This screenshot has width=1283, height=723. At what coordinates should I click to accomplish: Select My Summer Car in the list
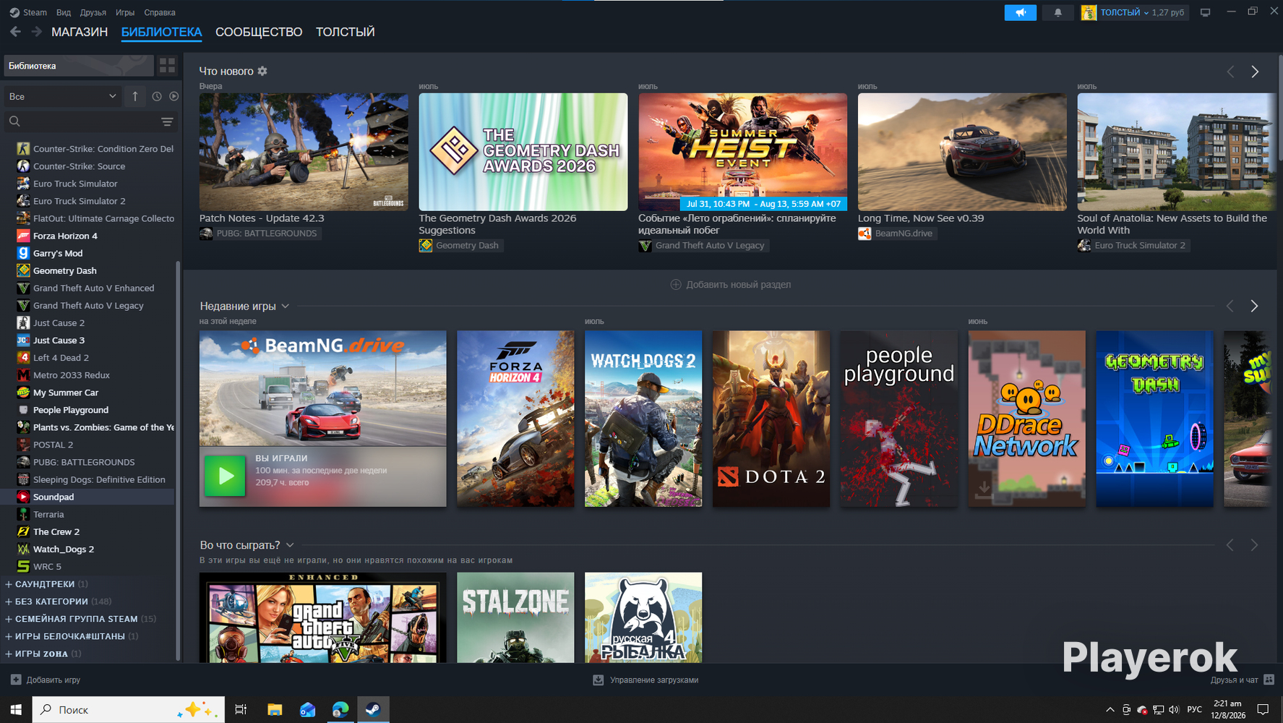(66, 393)
